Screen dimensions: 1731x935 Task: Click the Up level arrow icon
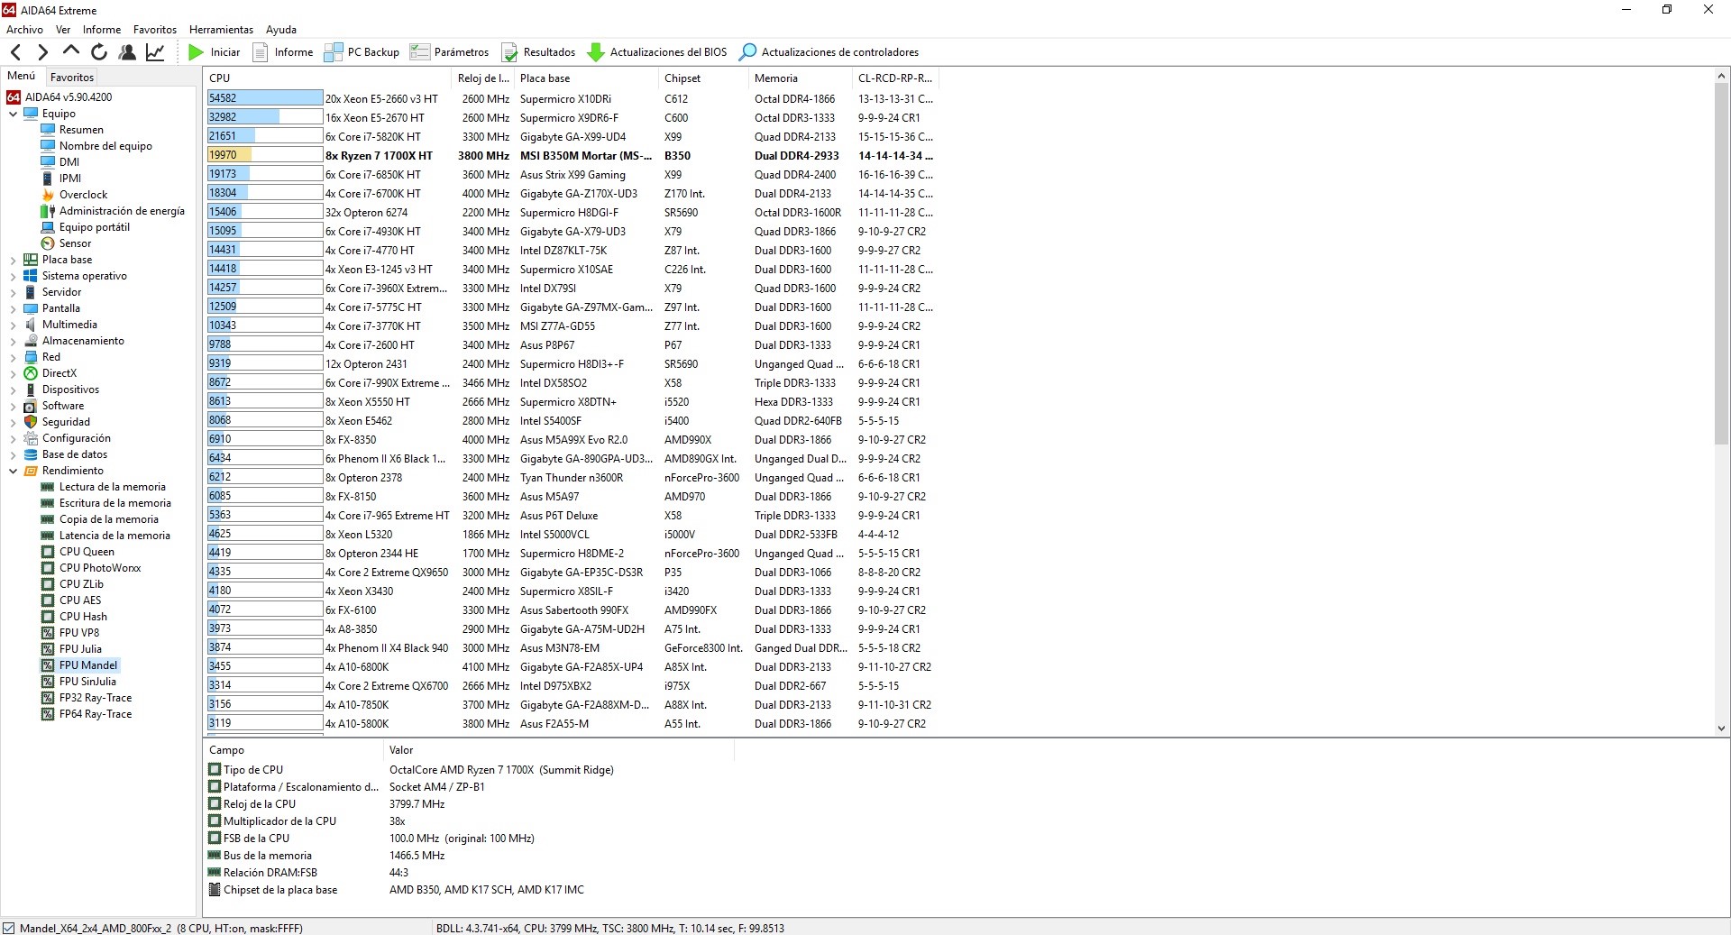71,51
